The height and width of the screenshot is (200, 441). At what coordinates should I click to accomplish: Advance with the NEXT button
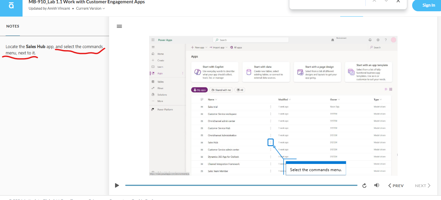click(423, 186)
